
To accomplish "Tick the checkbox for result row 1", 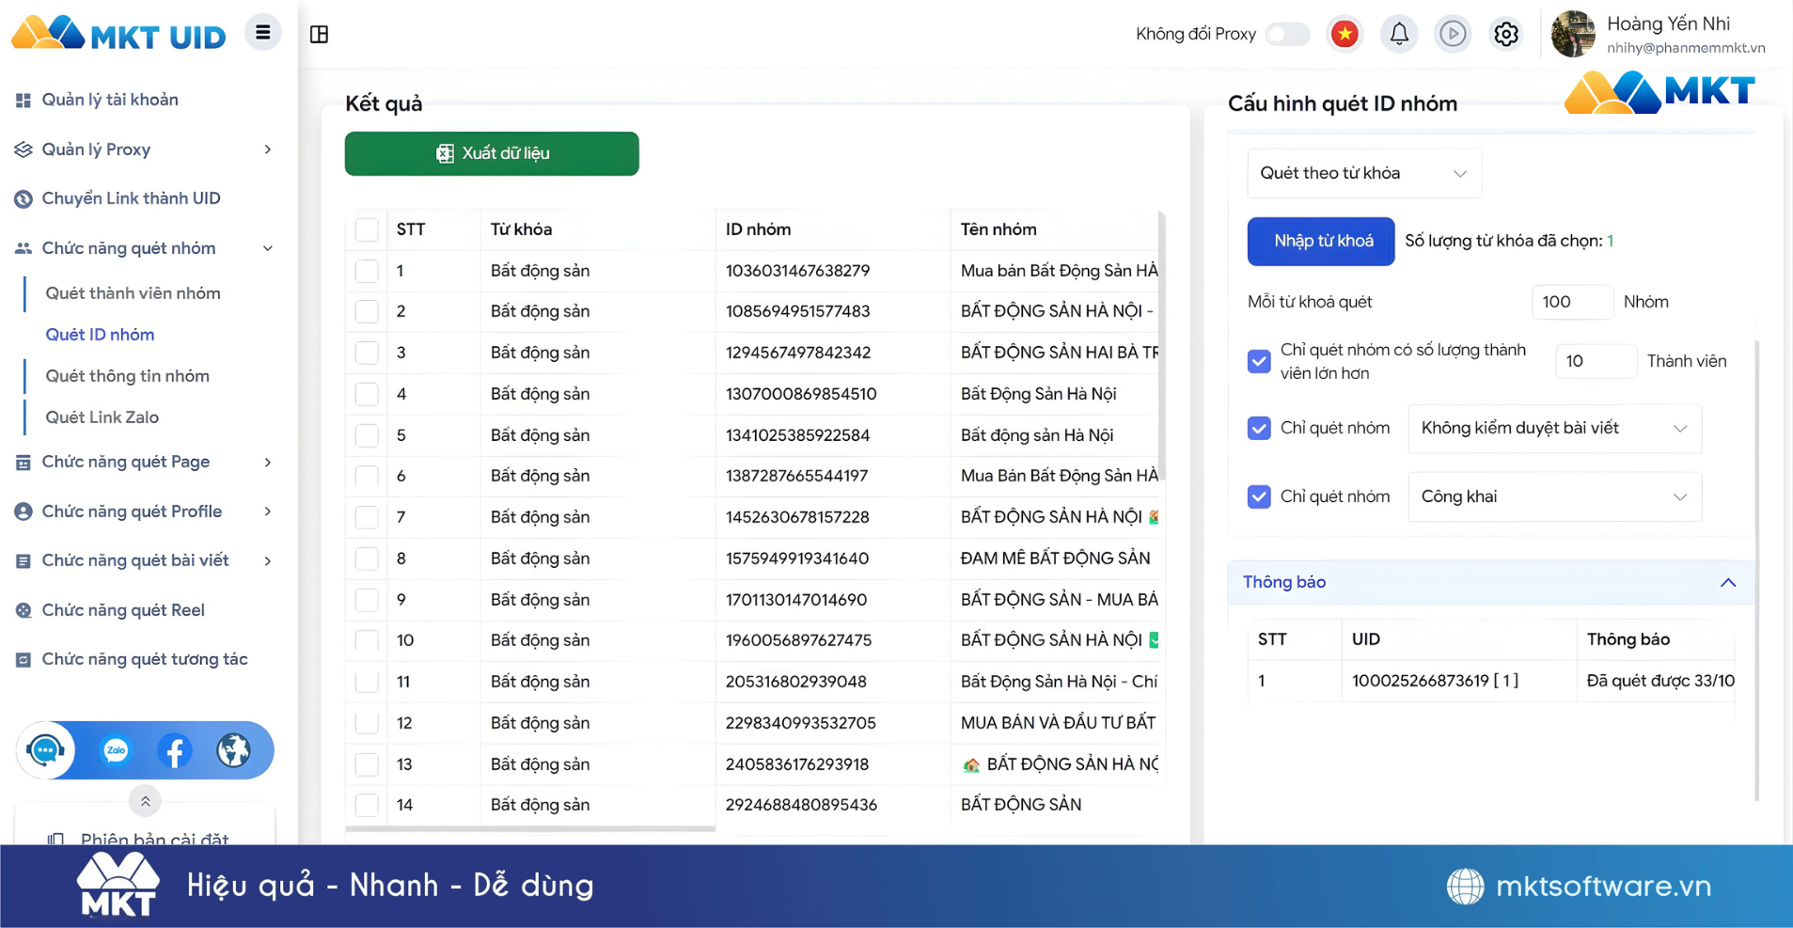I will point(367,271).
